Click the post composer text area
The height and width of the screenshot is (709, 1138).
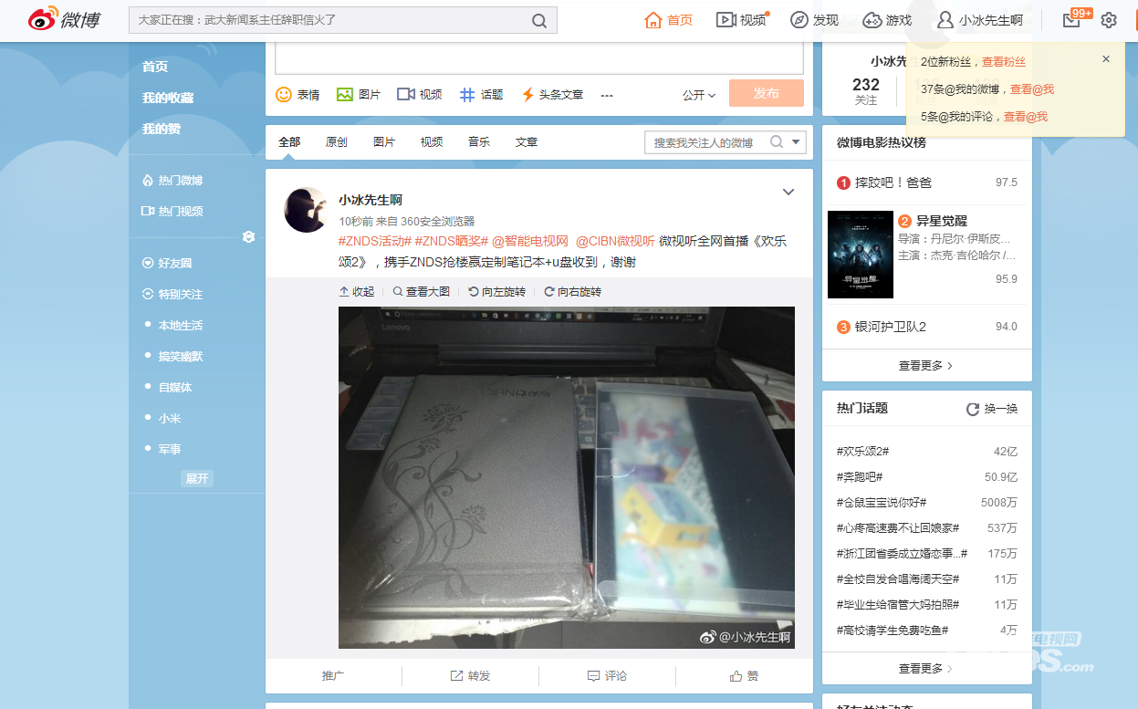[539, 57]
